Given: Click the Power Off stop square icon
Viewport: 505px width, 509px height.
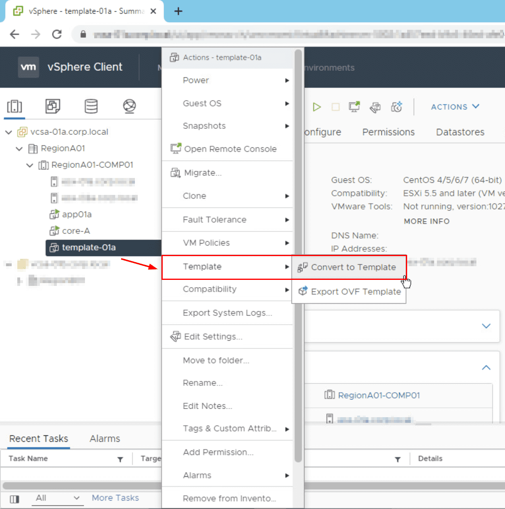Looking at the screenshot, I should tap(335, 107).
